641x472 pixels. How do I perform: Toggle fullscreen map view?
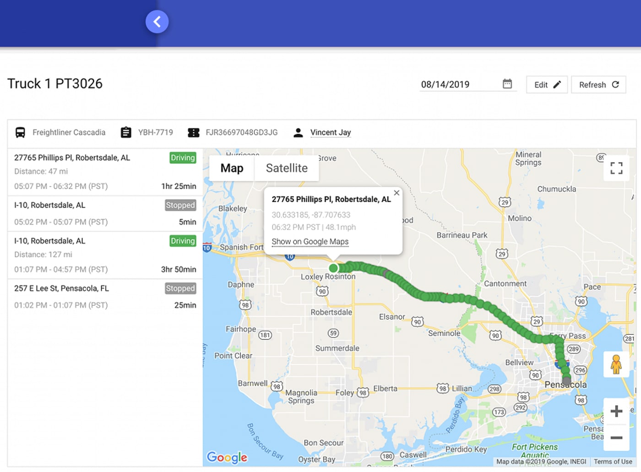(616, 168)
